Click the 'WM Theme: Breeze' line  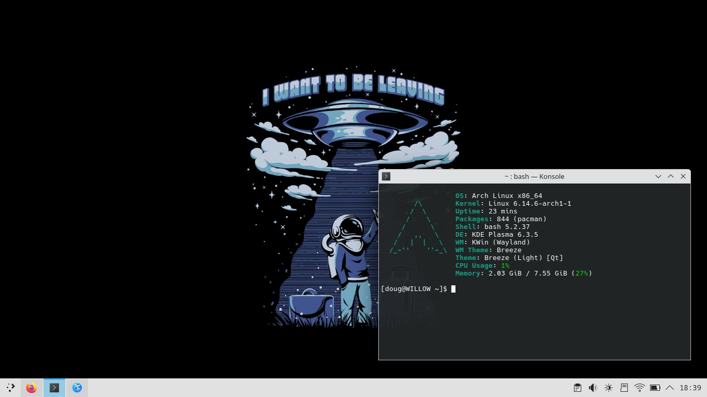[x=489, y=250]
